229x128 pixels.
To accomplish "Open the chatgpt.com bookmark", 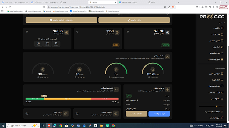I will (33, 11).
